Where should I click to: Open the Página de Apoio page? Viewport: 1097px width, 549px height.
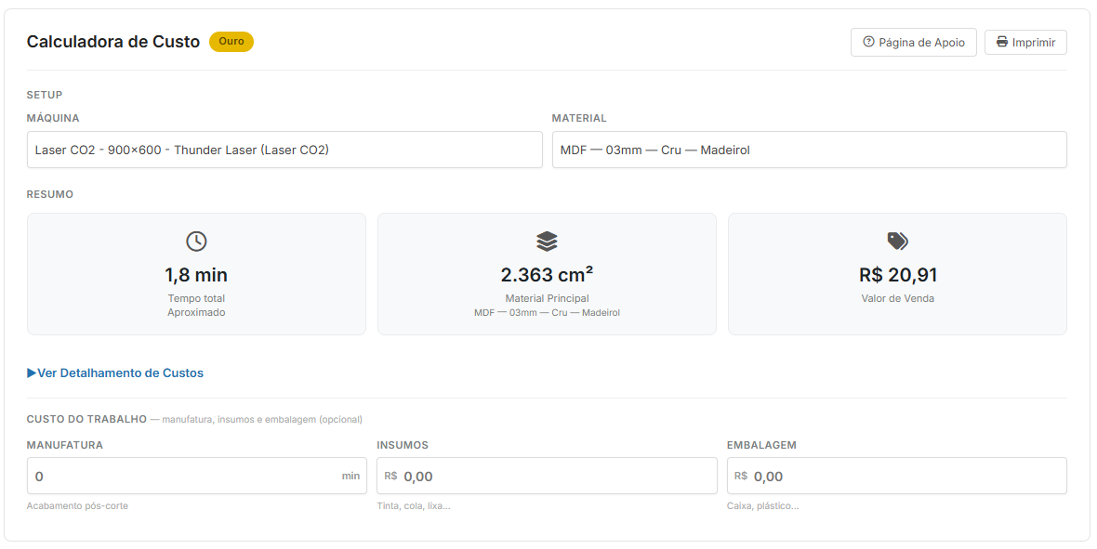coord(914,42)
